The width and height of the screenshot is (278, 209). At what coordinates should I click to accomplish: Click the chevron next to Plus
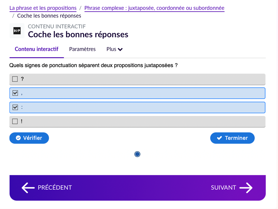(120, 49)
